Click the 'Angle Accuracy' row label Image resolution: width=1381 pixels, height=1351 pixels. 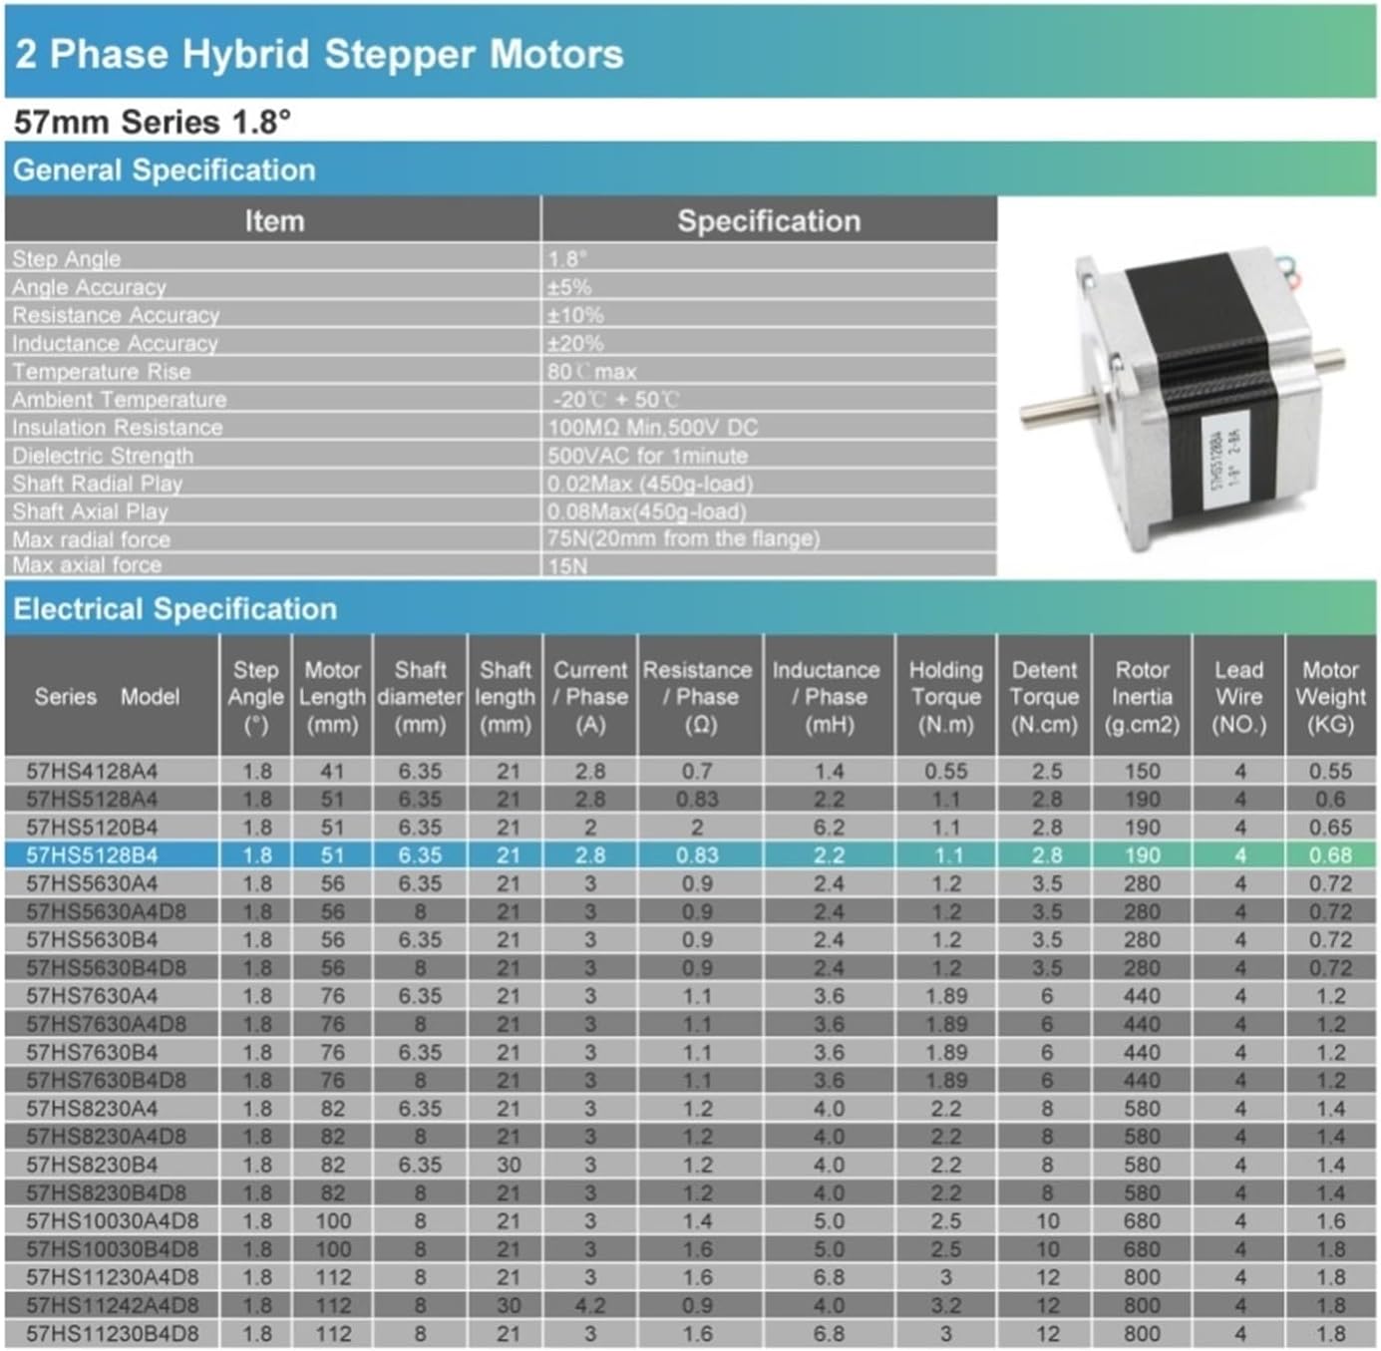(90, 287)
